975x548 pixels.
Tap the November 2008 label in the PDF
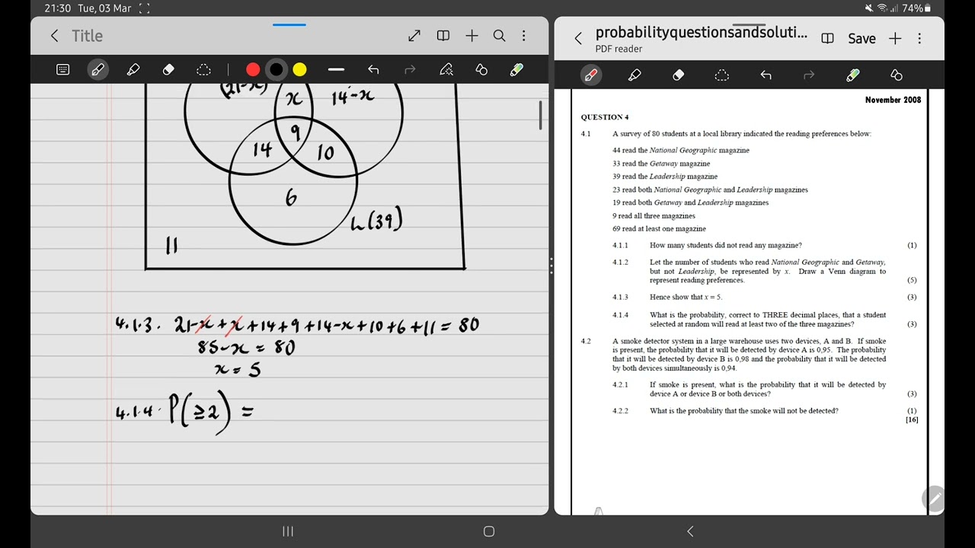893,100
